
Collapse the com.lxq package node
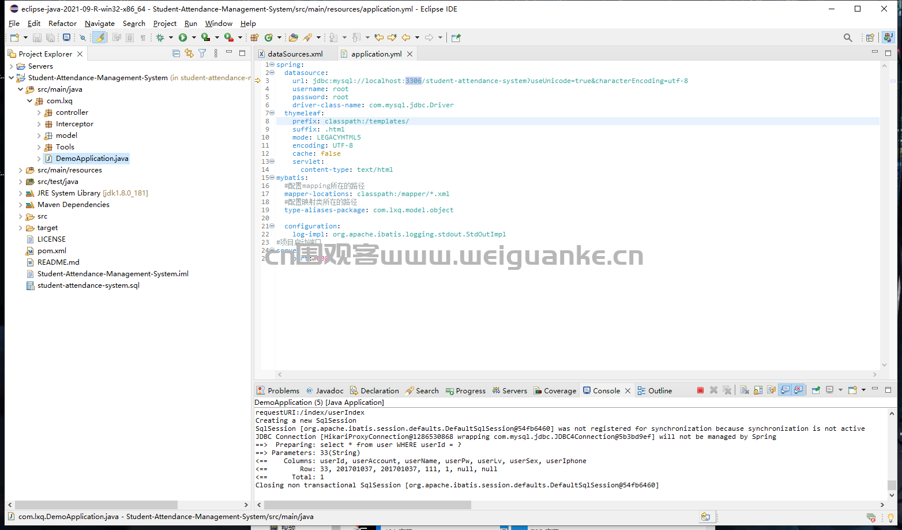tap(30, 101)
